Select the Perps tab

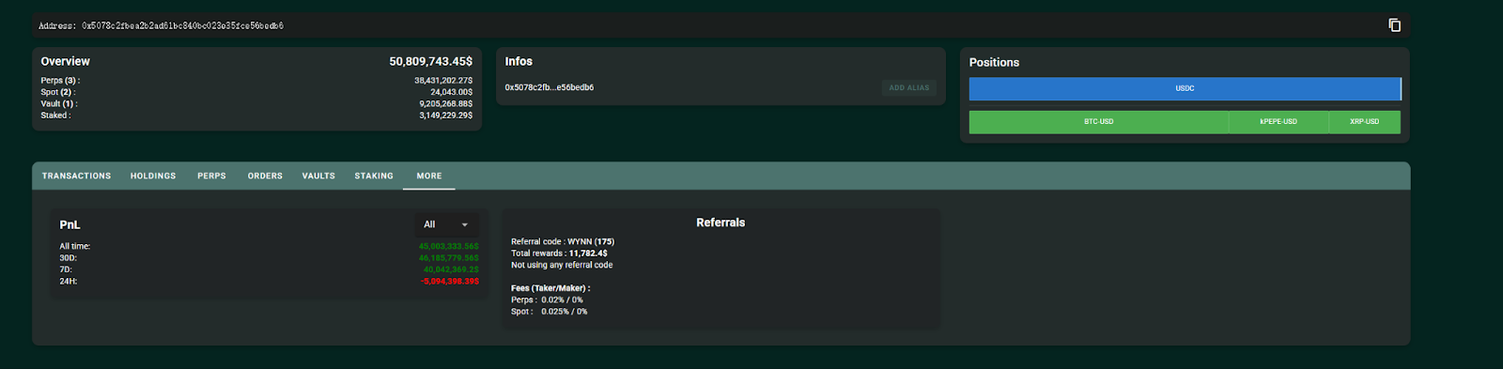tap(211, 176)
